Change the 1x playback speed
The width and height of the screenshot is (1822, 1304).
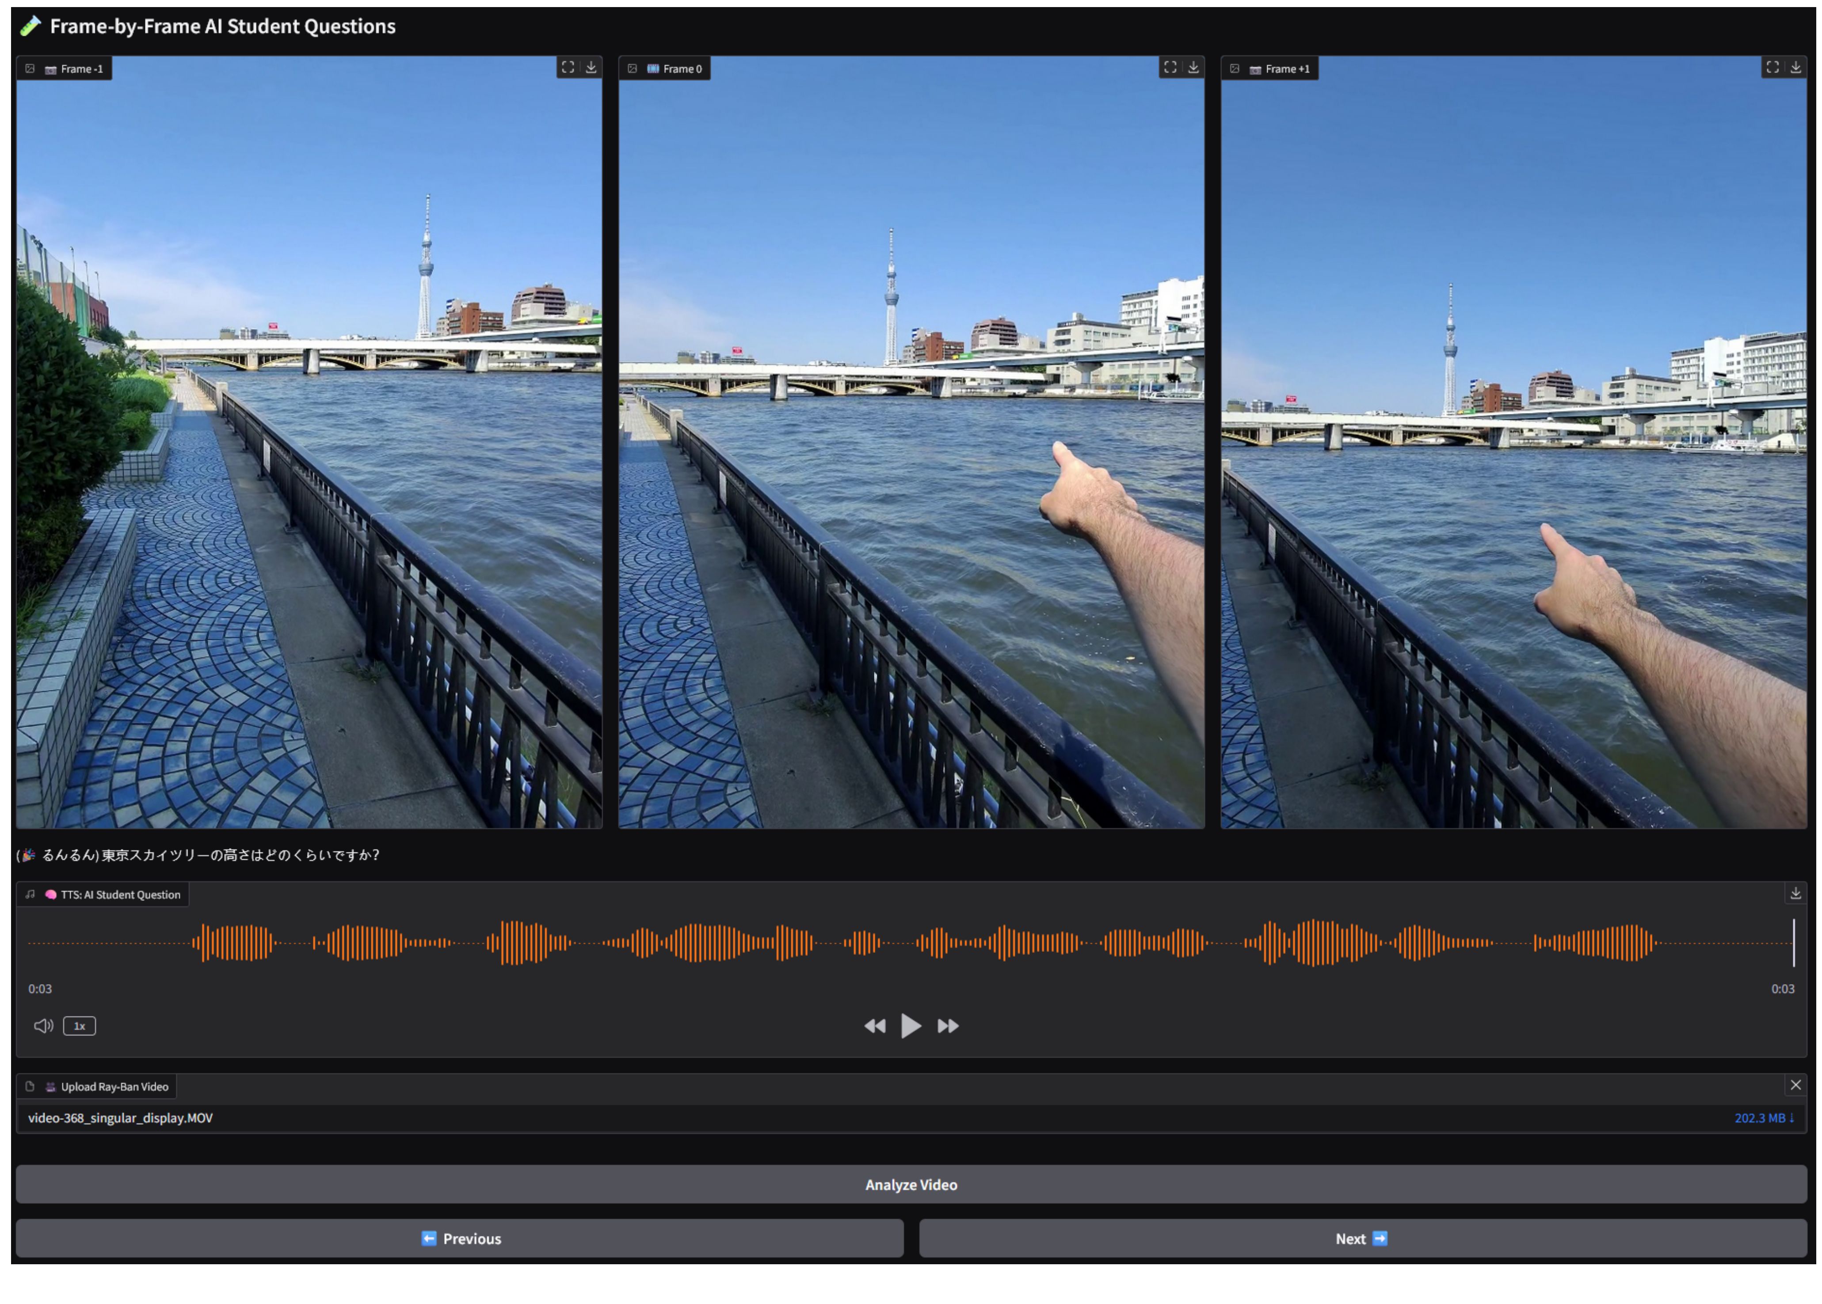pyautogui.click(x=80, y=1026)
